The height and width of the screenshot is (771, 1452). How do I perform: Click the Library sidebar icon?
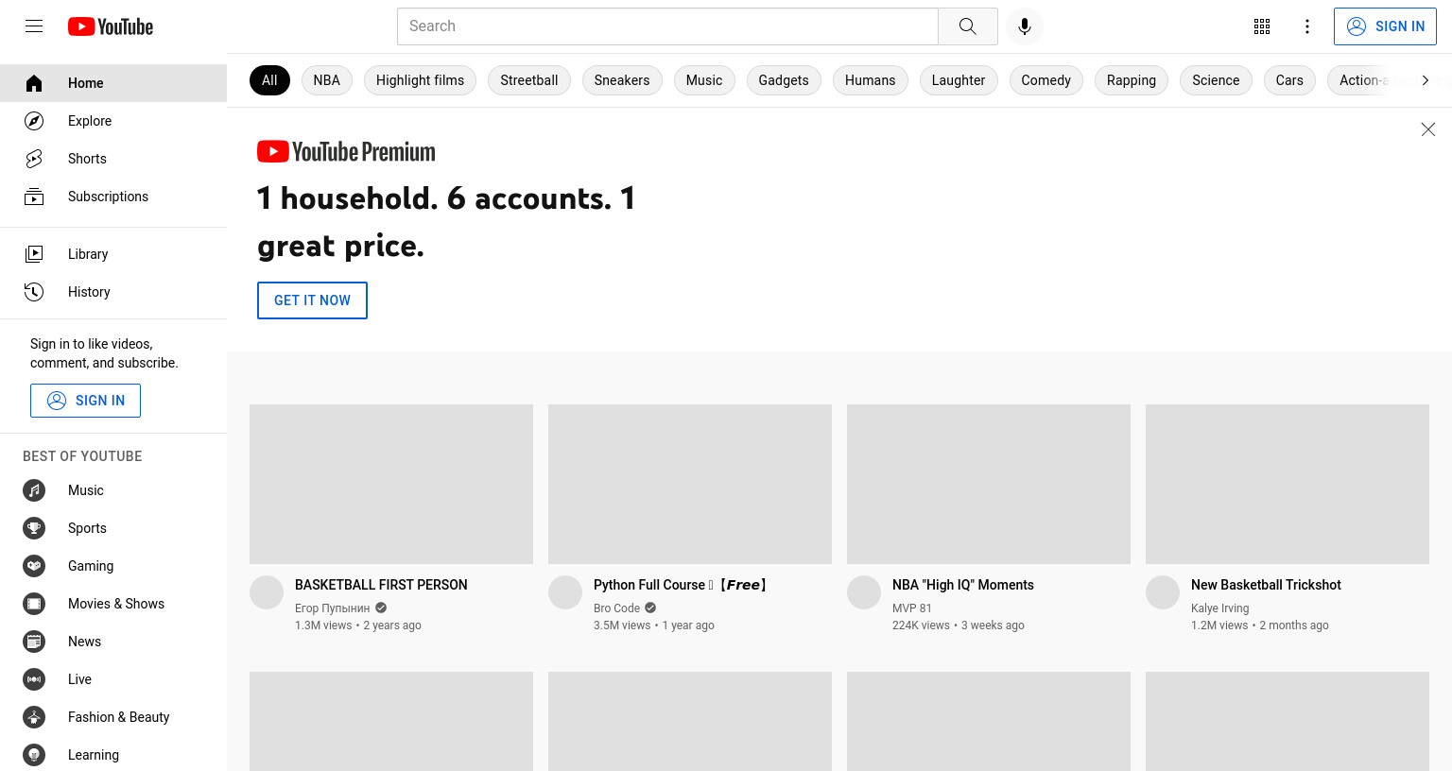tap(34, 254)
